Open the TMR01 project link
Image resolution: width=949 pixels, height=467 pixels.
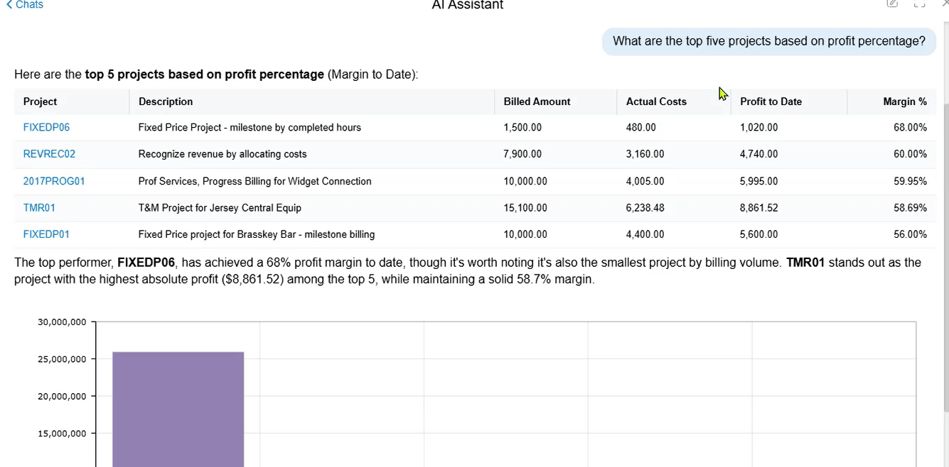click(x=39, y=208)
